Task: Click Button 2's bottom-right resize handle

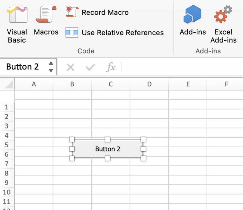Action: (143, 158)
